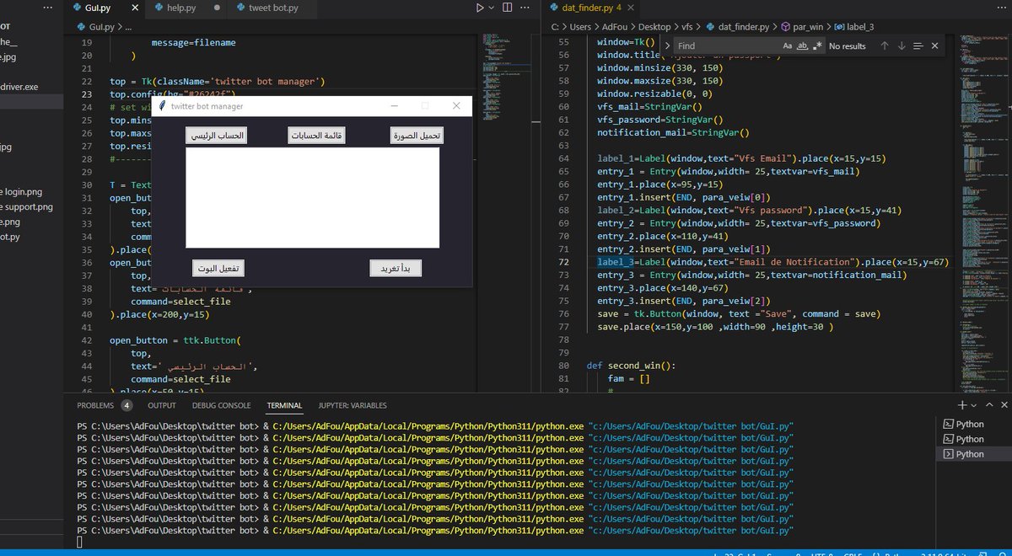Run the Python file with play icon

click(x=480, y=8)
